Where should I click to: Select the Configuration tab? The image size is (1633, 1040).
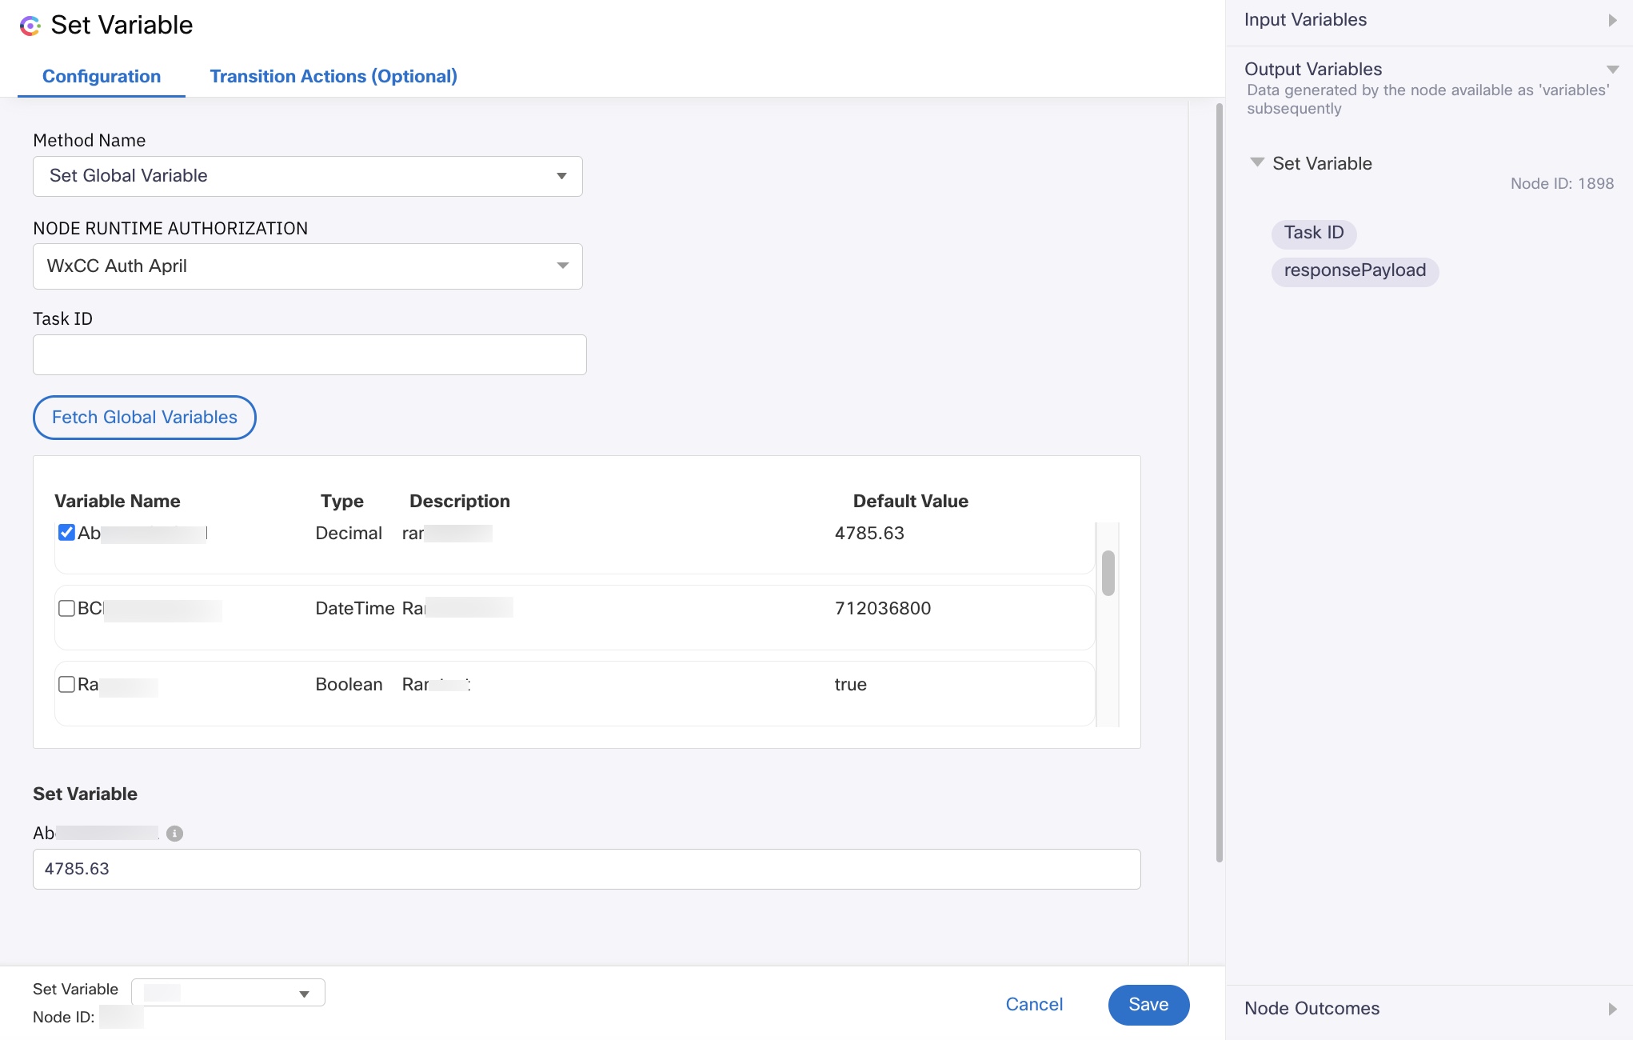102,77
